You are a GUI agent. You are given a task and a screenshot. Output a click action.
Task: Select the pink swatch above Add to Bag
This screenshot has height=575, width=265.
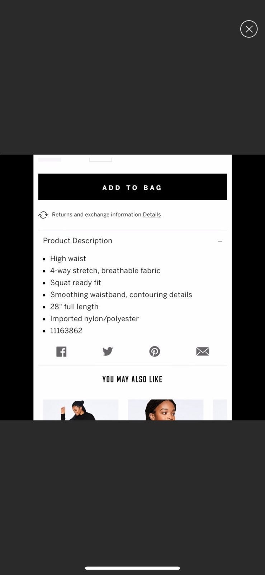[50, 158]
